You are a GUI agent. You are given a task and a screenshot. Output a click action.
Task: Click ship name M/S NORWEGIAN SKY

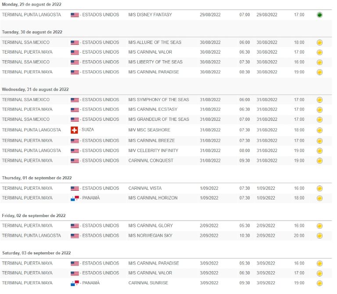150,236
